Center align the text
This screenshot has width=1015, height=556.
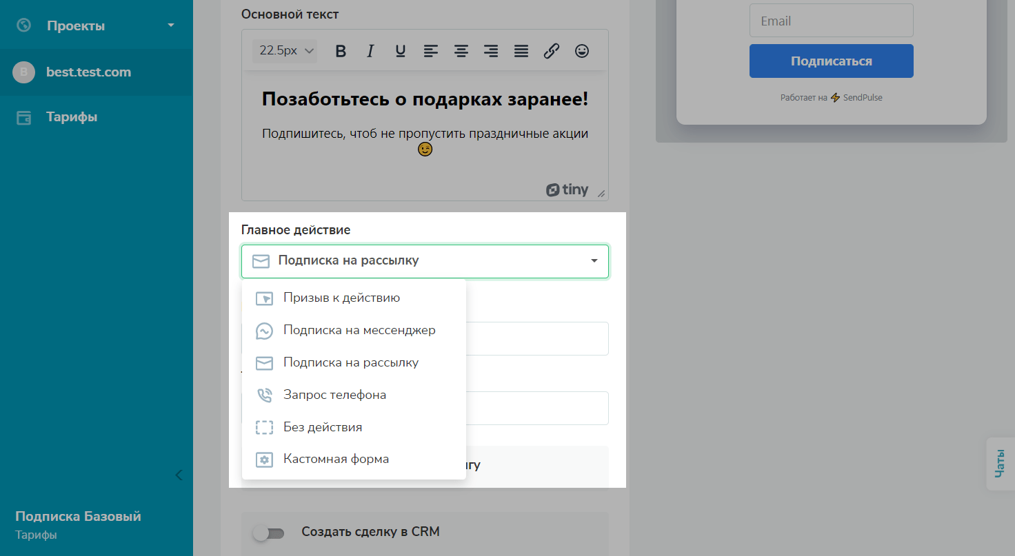tap(461, 51)
